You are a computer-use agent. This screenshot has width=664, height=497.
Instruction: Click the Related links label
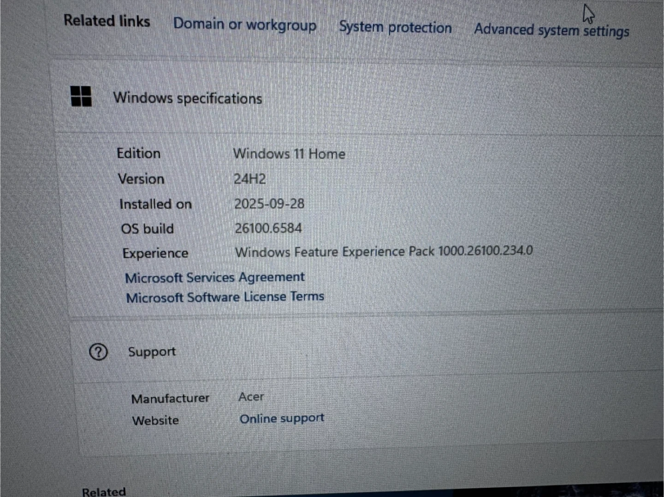coord(107,21)
